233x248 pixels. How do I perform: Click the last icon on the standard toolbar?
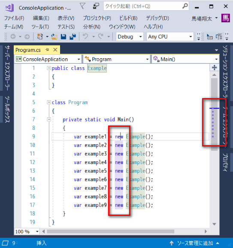pyautogui.click(x=219, y=37)
